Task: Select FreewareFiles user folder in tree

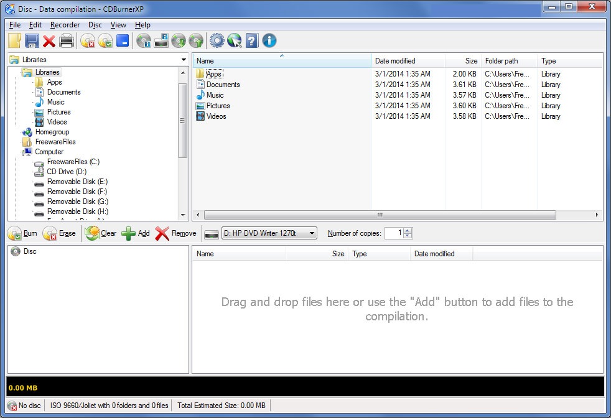Action: (x=55, y=142)
